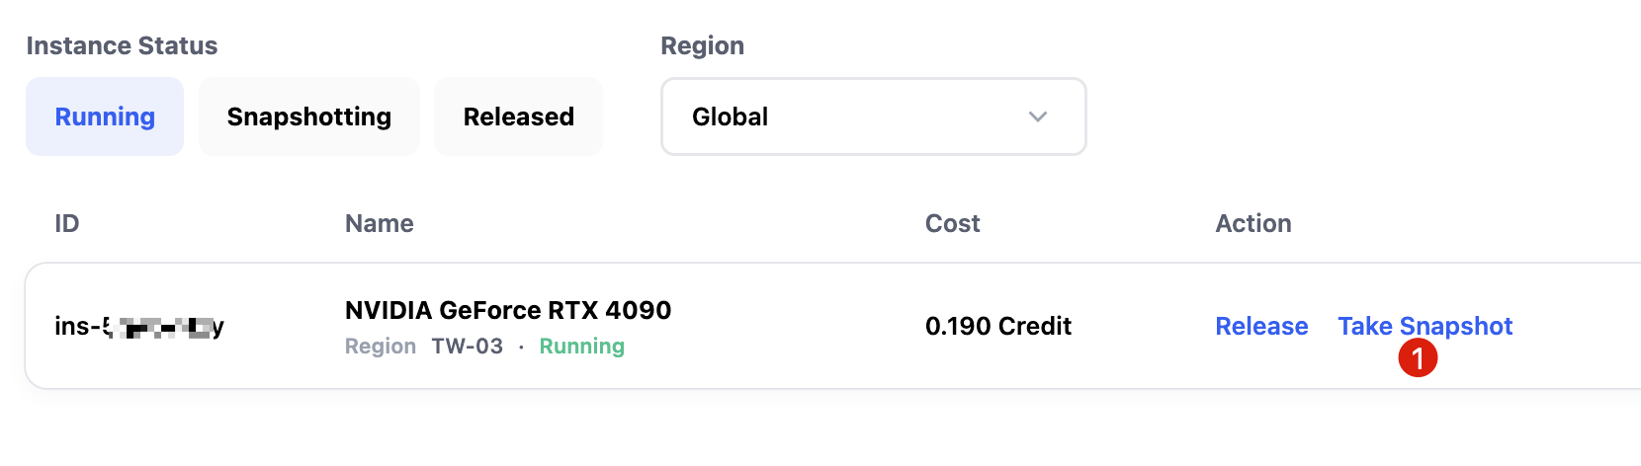Click the Name column header

[380, 223]
